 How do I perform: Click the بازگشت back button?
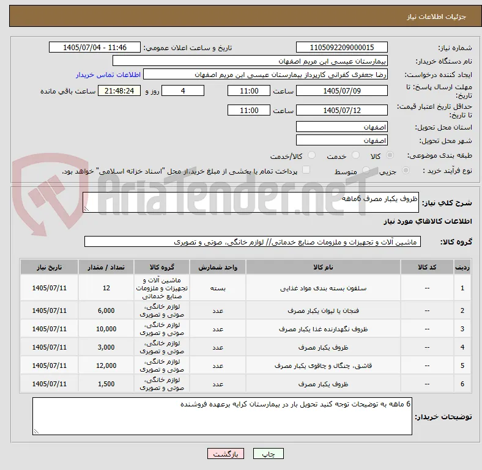click(226, 453)
